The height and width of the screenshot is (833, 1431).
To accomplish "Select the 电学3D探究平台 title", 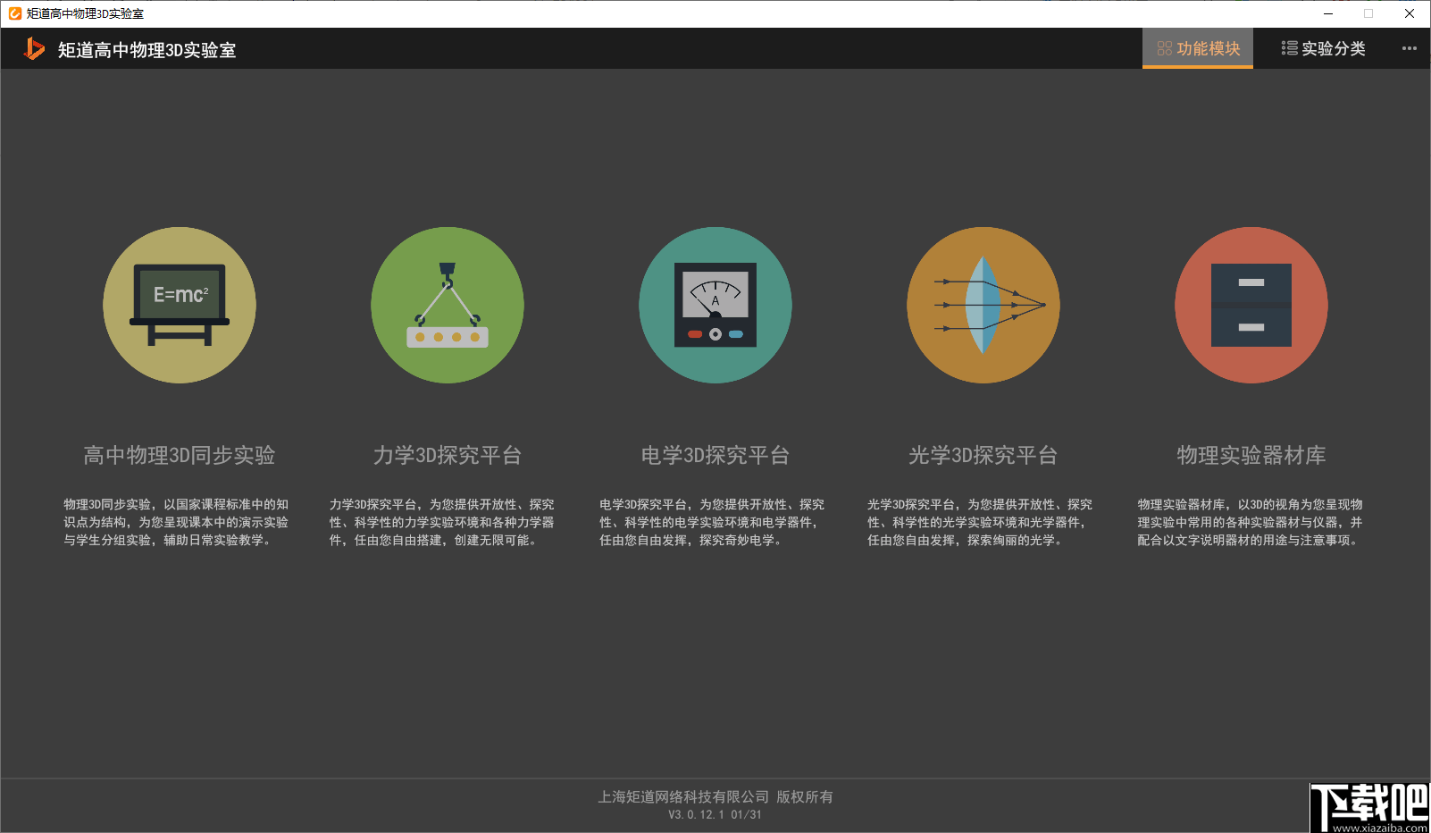I will tap(715, 456).
